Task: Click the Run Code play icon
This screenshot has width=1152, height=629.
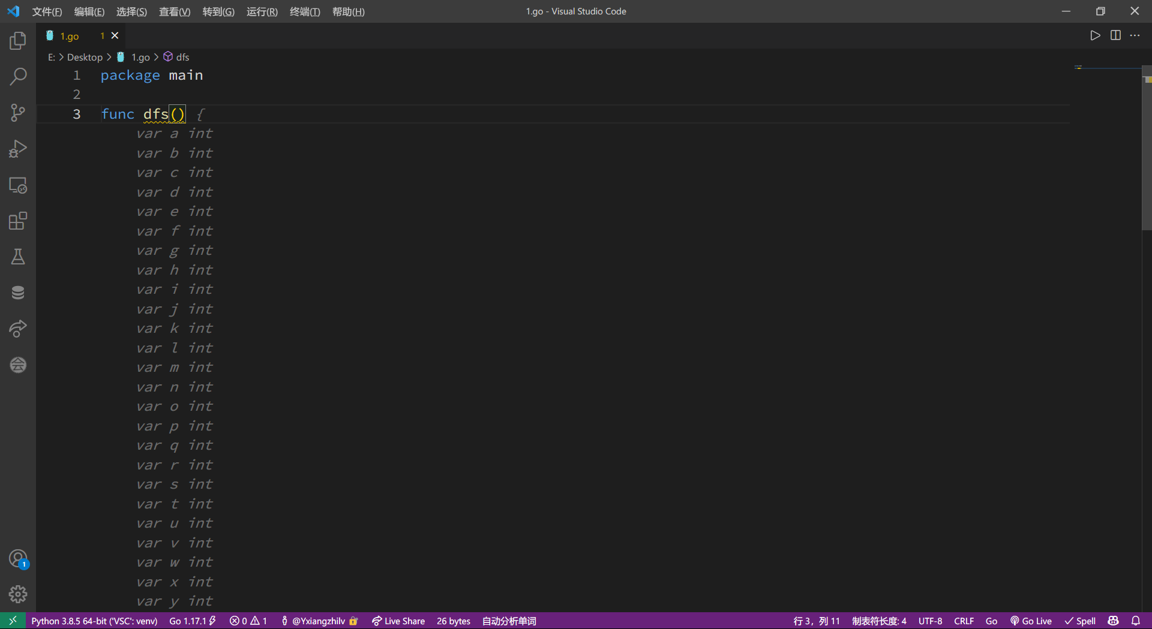Action: click(1095, 35)
